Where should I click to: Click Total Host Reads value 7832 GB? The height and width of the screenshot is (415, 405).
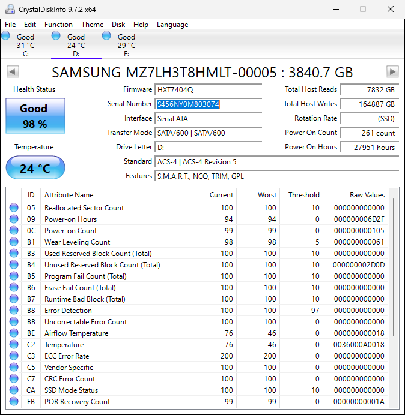(369, 90)
